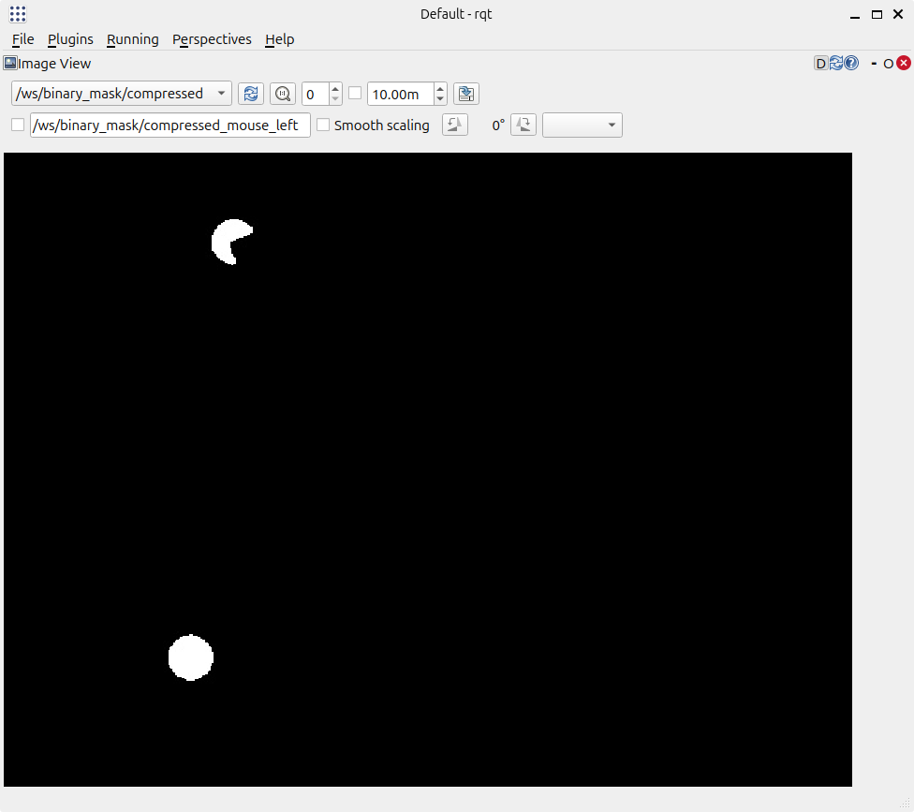Increase the 10.00m max range value
This screenshot has width=914, height=812.
click(x=440, y=89)
